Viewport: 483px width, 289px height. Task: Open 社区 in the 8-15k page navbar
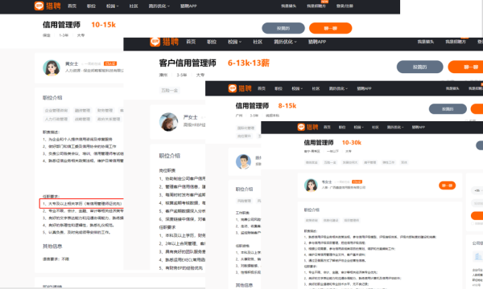(316, 88)
